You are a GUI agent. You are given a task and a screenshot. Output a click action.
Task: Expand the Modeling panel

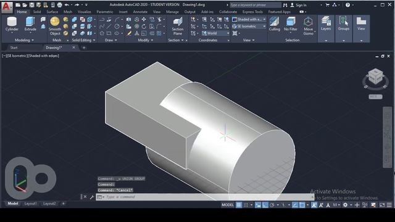click(x=24, y=40)
